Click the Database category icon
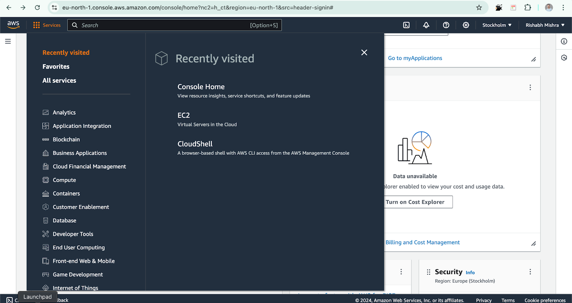 point(46,220)
